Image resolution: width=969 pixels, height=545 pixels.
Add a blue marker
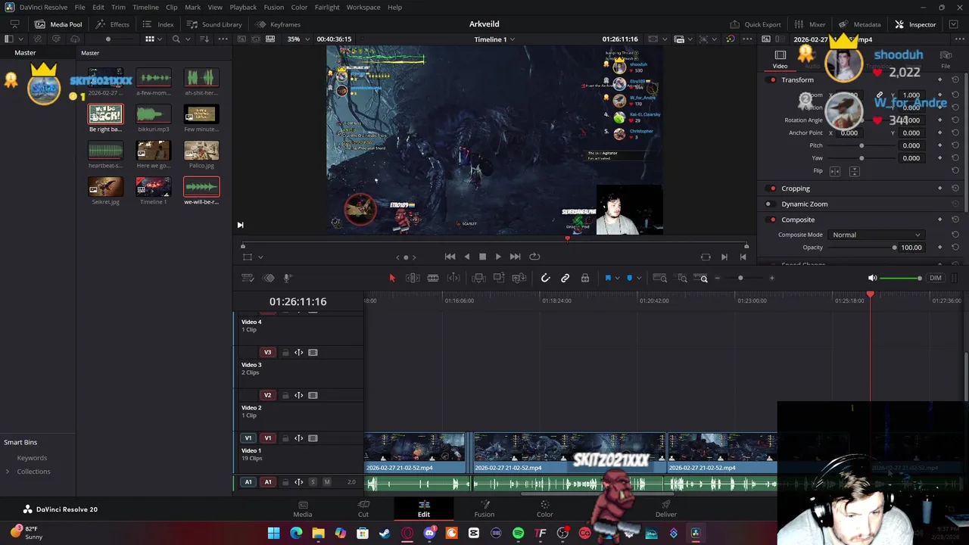point(629,279)
